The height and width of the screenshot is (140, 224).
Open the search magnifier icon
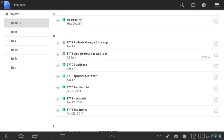point(182,5)
